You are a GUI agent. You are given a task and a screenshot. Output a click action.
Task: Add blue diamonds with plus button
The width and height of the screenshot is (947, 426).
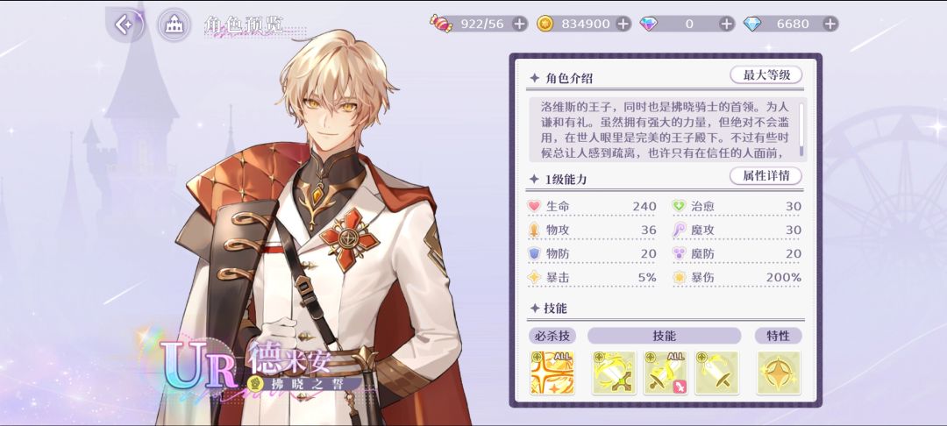click(830, 24)
